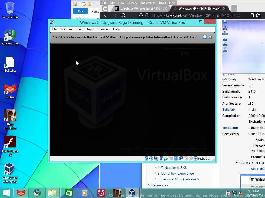Image resolution: width=265 pixels, height=198 pixels.
Task: Switch to Windows Whistler build 2410 tab
Action: pyautogui.click(x=141, y=9)
